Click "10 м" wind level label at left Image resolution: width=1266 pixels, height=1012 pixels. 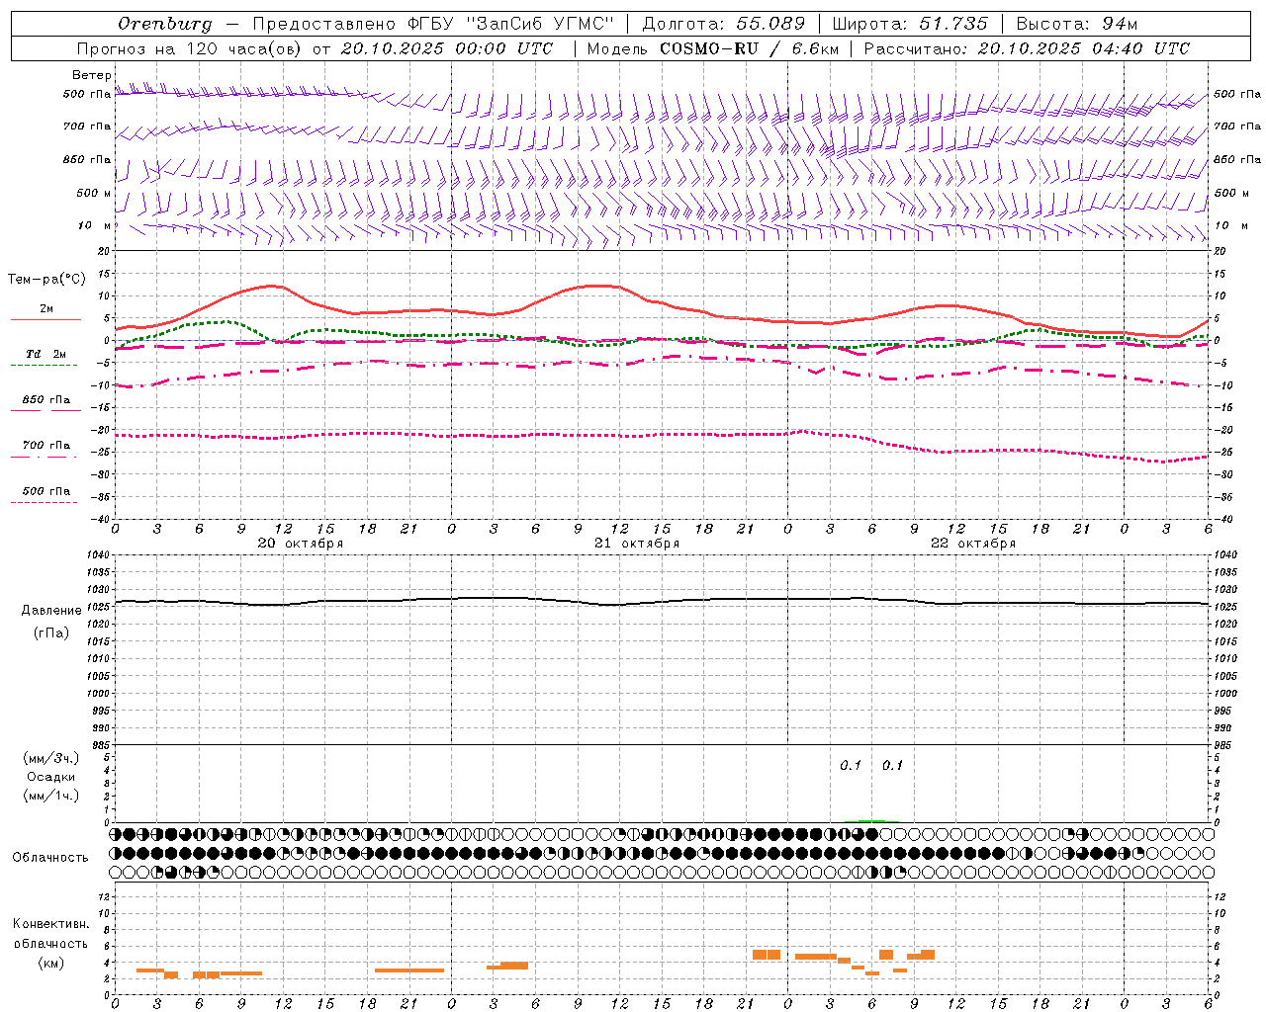[96, 226]
